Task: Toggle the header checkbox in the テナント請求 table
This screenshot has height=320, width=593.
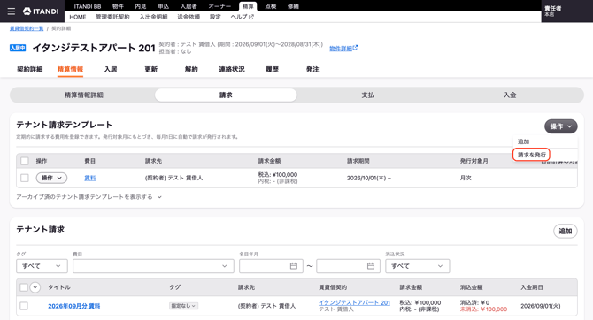Action: 24,287
